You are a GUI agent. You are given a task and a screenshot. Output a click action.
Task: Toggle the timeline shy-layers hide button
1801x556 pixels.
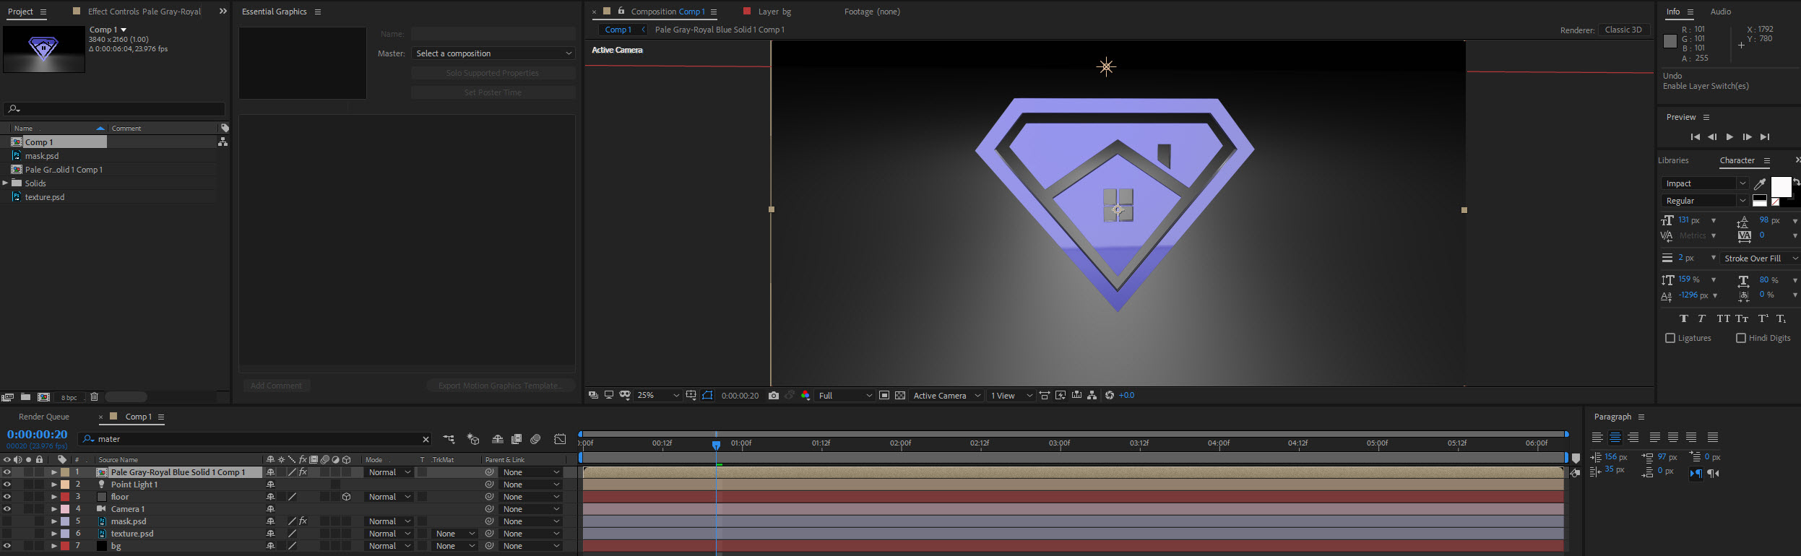[x=497, y=439]
